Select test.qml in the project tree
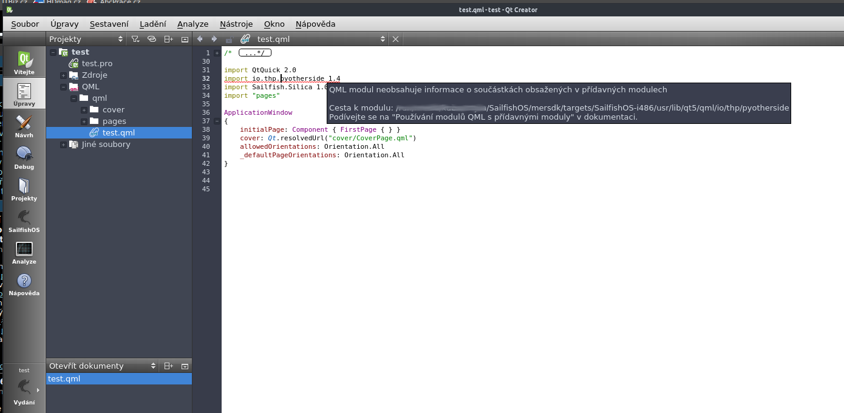Viewport: 844px width, 413px height. tap(118, 133)
